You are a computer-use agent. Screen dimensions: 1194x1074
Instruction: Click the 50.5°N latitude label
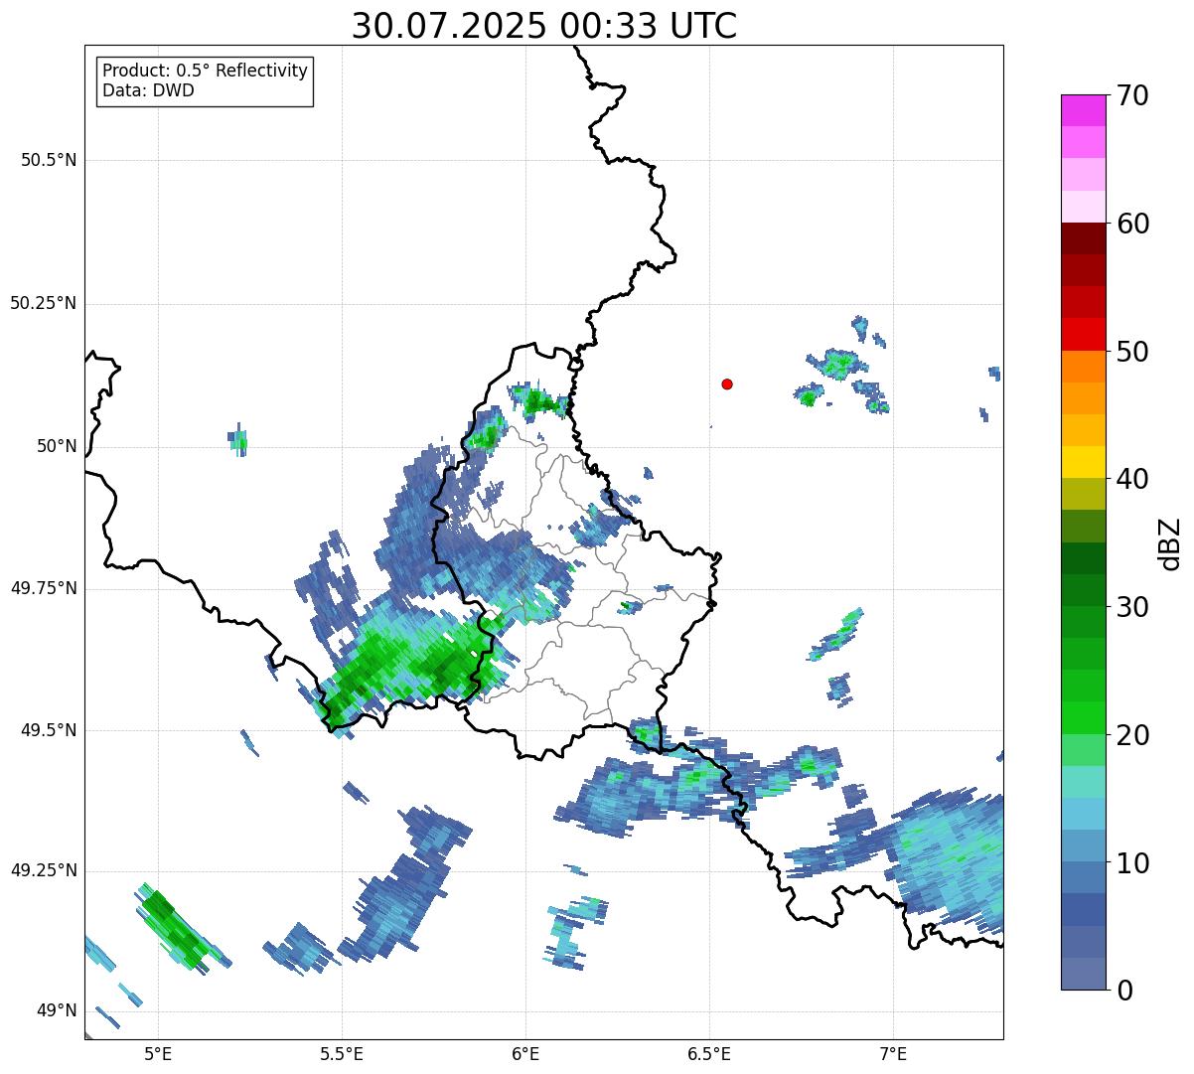[48, 160]
